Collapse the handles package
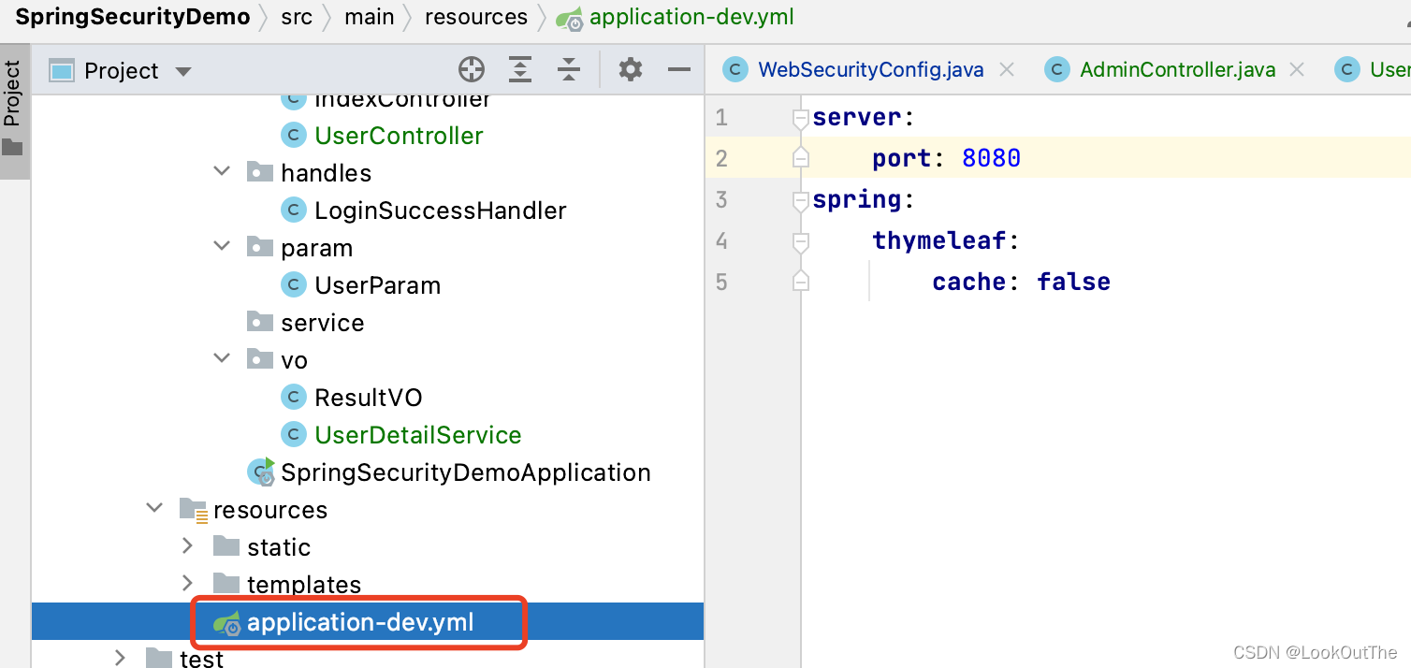Image resolution: width=1411 pixels, height=668 pixels. [x=222, y=172]
